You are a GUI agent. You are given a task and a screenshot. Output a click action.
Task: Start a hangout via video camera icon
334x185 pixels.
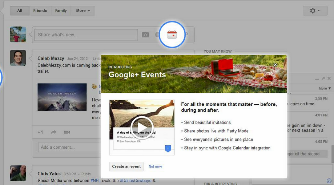(67, 132)
